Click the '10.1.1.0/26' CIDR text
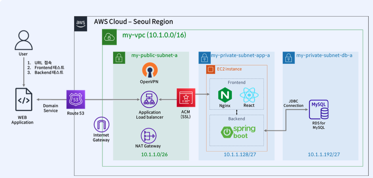Viewport: 373px width, 178px height. click(154, 154)
